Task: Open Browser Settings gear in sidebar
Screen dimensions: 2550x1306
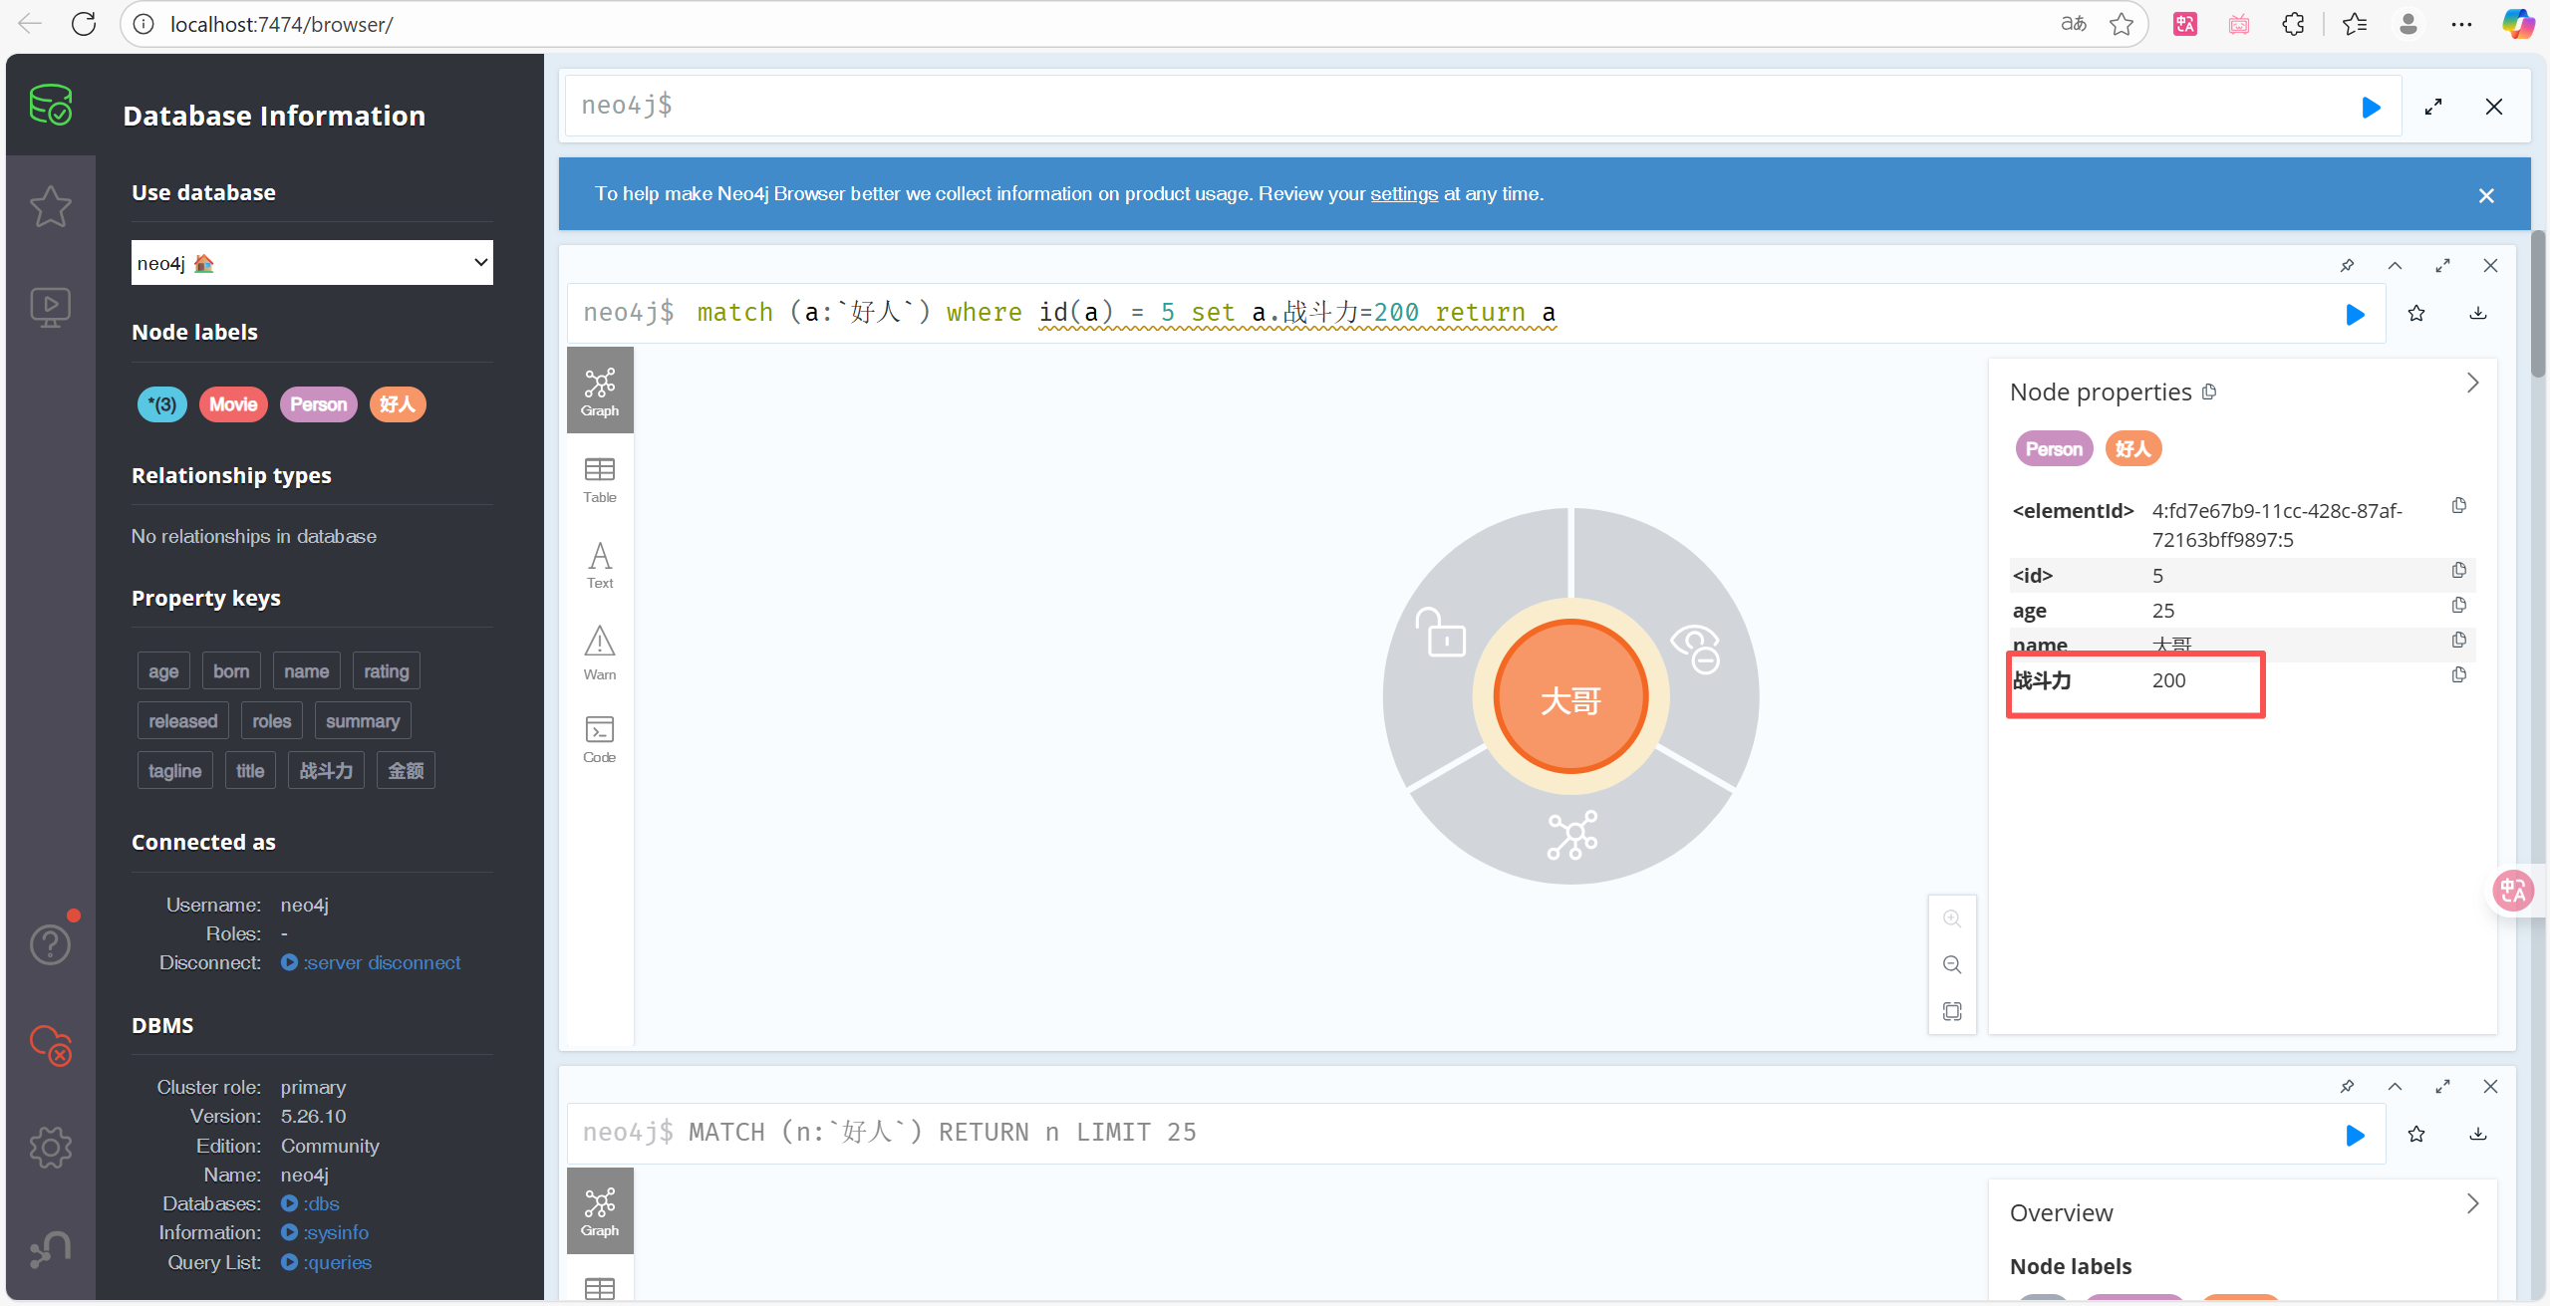Action: point(50,1148)
